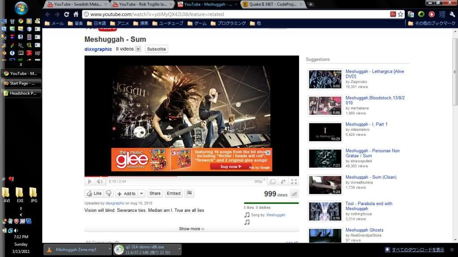Click すべてのダウンロードを表示 link
The width and height of the screenshot is (458, 257).
(418, 250)
